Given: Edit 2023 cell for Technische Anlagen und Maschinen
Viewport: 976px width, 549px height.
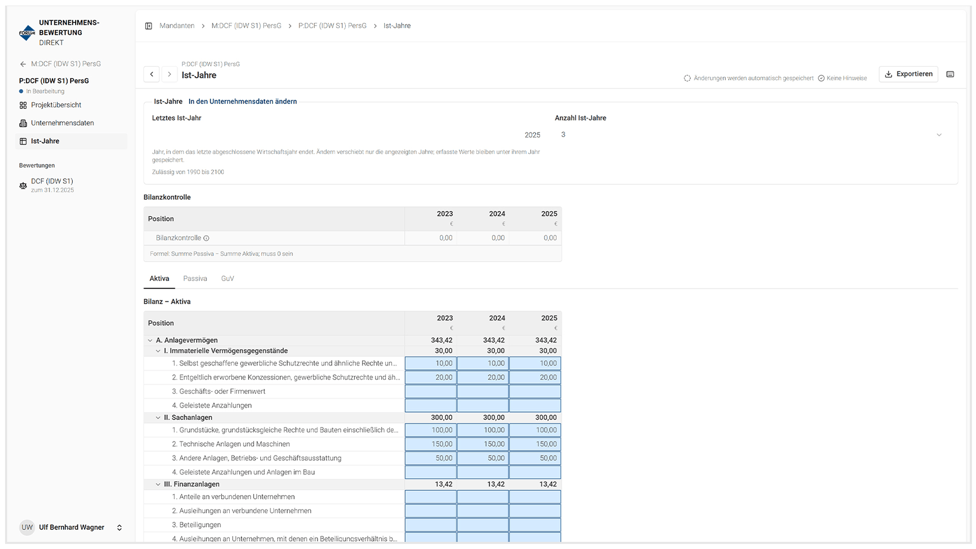Looking at the screenshot, I should pyautogui.click(x=431, y=444).
